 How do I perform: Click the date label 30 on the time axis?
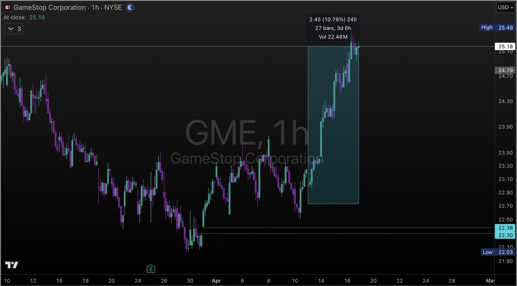[190, 281]
